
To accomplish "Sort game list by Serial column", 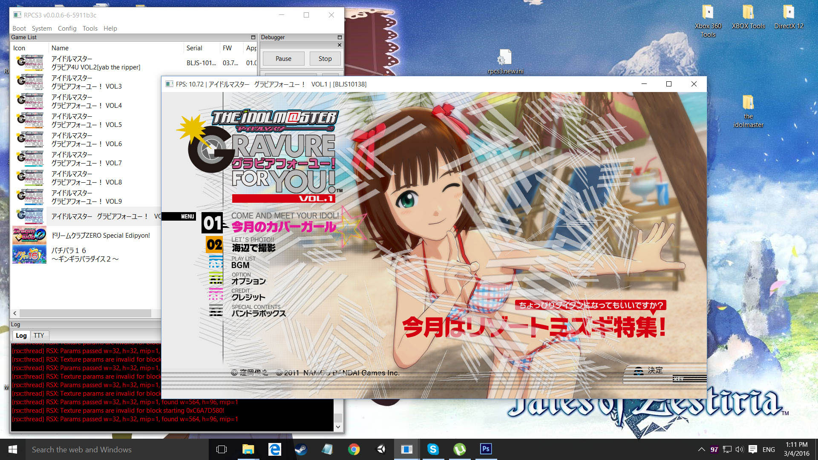I will [x=194, y=48].
